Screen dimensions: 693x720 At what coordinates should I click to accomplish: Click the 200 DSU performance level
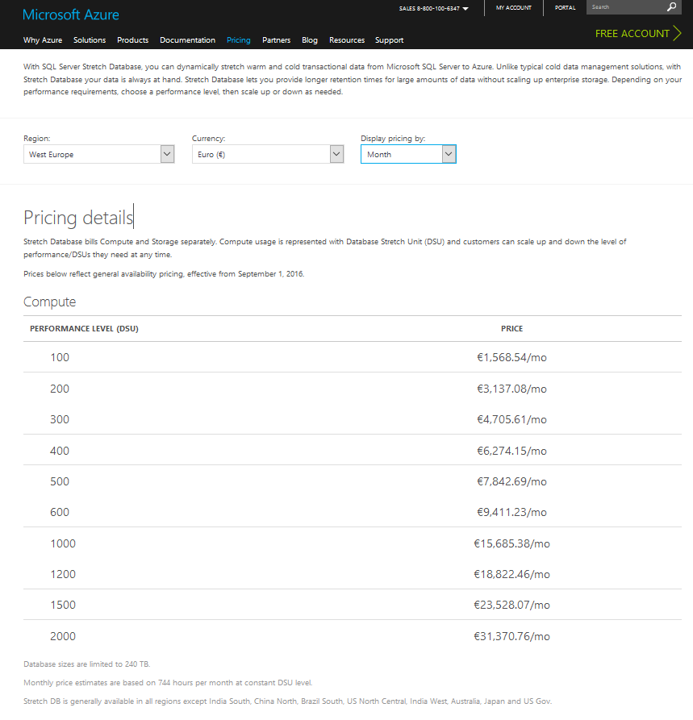click(60, 389)
